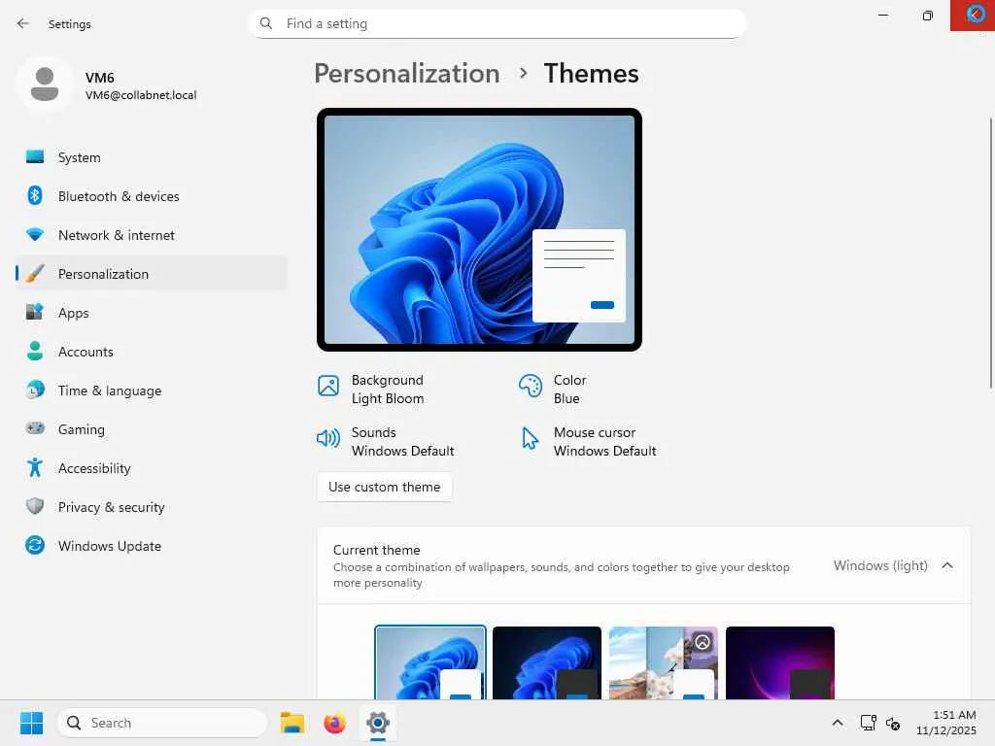Select the Windows light bloom theme thumbnail
Screen dimensions: 995x746
pos(430,662)
